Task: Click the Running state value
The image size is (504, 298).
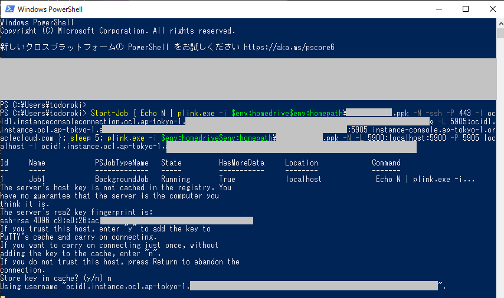Action: [x=175, y=179]
